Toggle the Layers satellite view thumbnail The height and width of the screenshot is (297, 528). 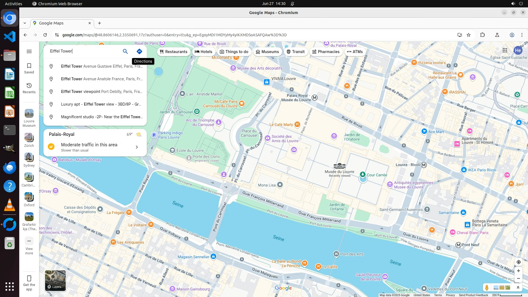tap(55, 280)
